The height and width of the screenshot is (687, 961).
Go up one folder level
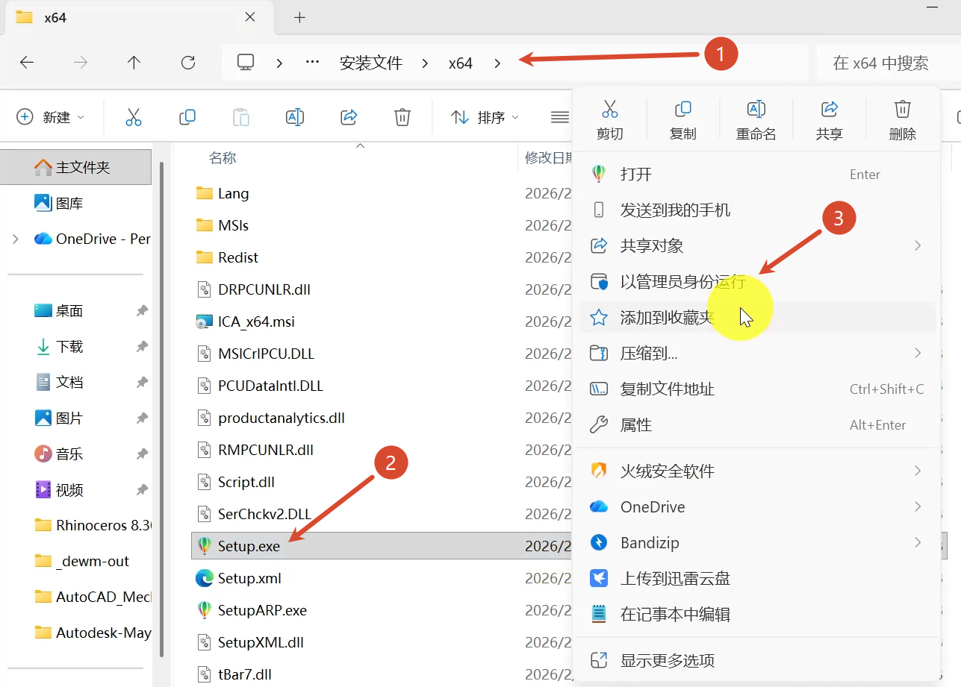(x=134, y=63)
